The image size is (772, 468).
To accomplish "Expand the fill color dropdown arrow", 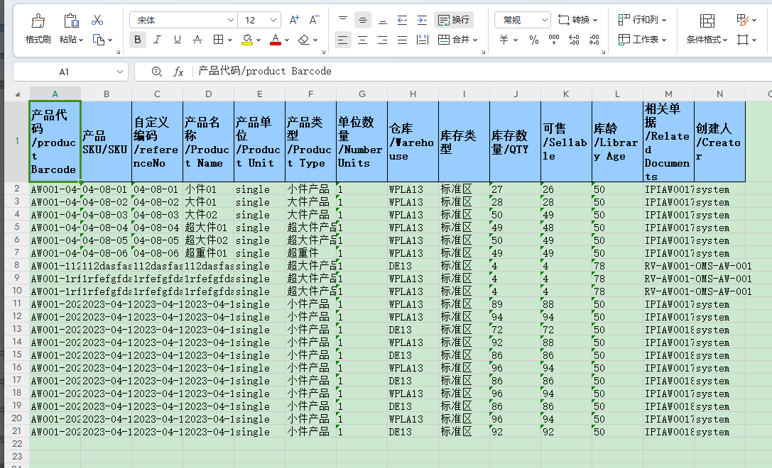I will point(259,40).
